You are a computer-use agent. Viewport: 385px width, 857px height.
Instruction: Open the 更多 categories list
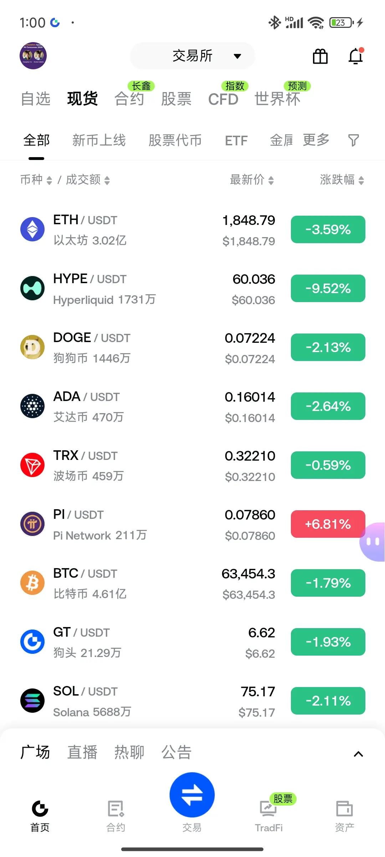[316, 140]
